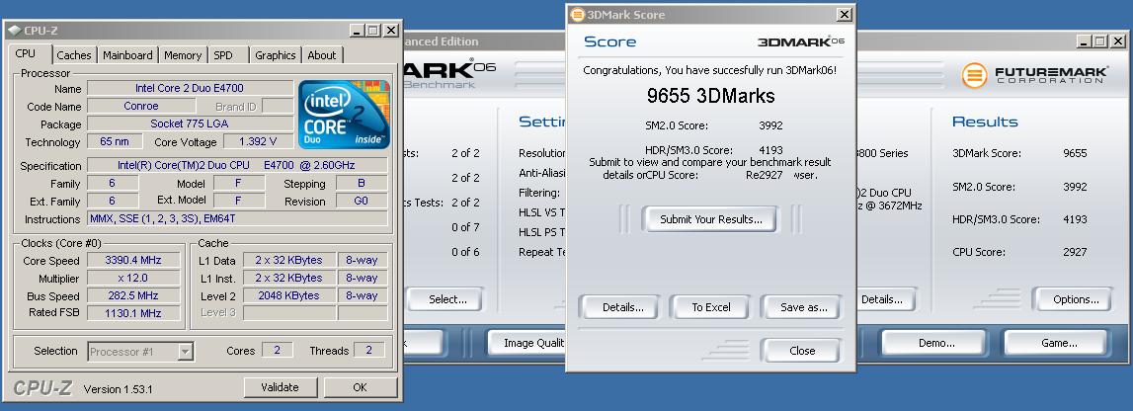Screen dimensions: 1133x411
Task: Click the 9655 3DMarks score heading
Action: [710, 96]
